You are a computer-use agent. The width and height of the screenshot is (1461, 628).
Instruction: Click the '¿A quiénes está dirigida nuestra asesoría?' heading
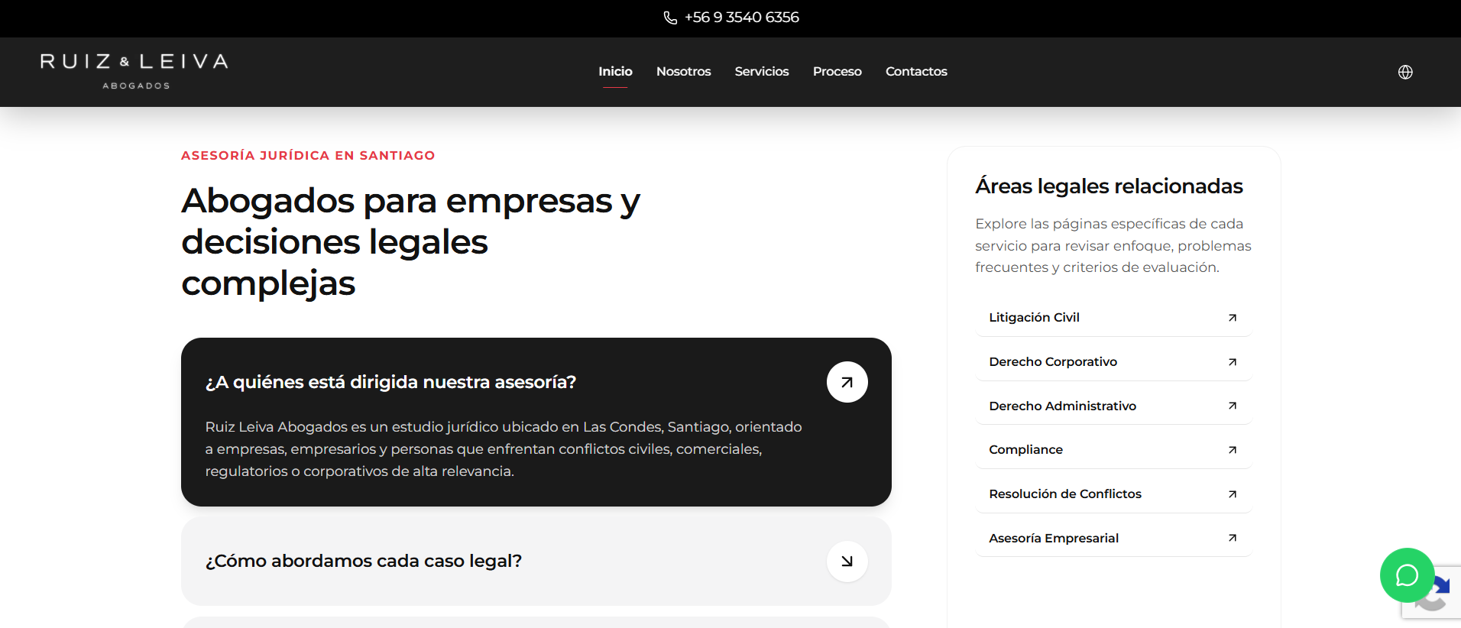(x=390, y=382)
